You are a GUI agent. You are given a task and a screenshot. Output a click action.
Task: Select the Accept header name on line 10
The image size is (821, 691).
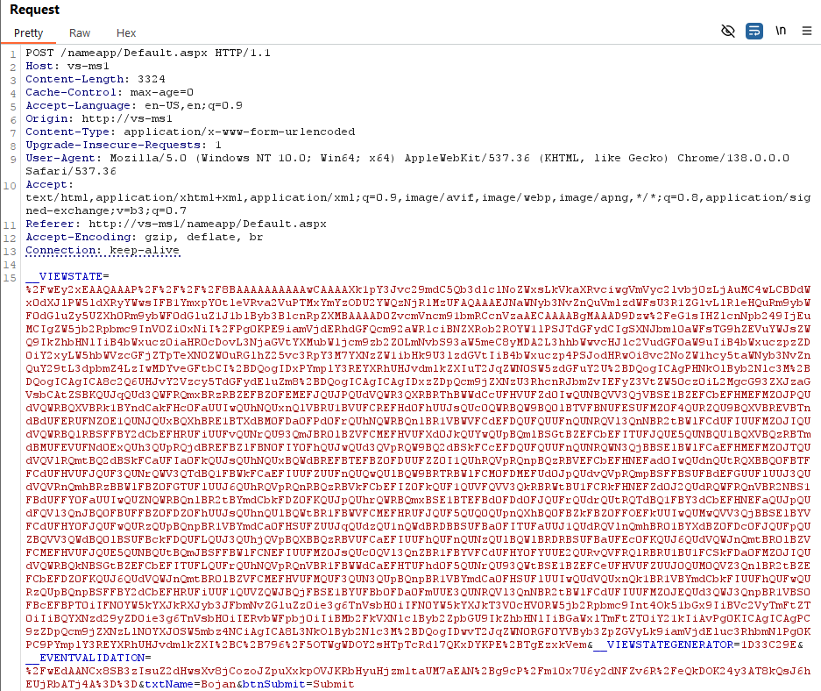click(x=46, y=184)
